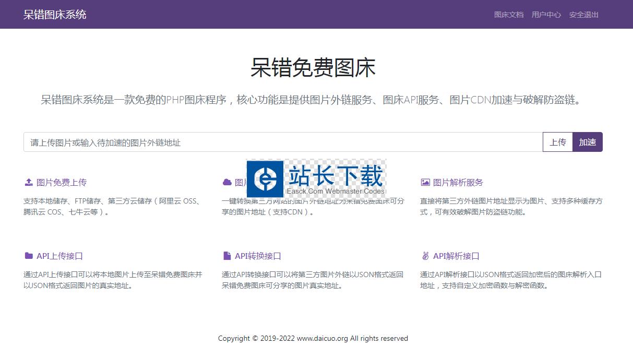Click the upload arrow icon beside 图片免费上传

tap(29, 182)
